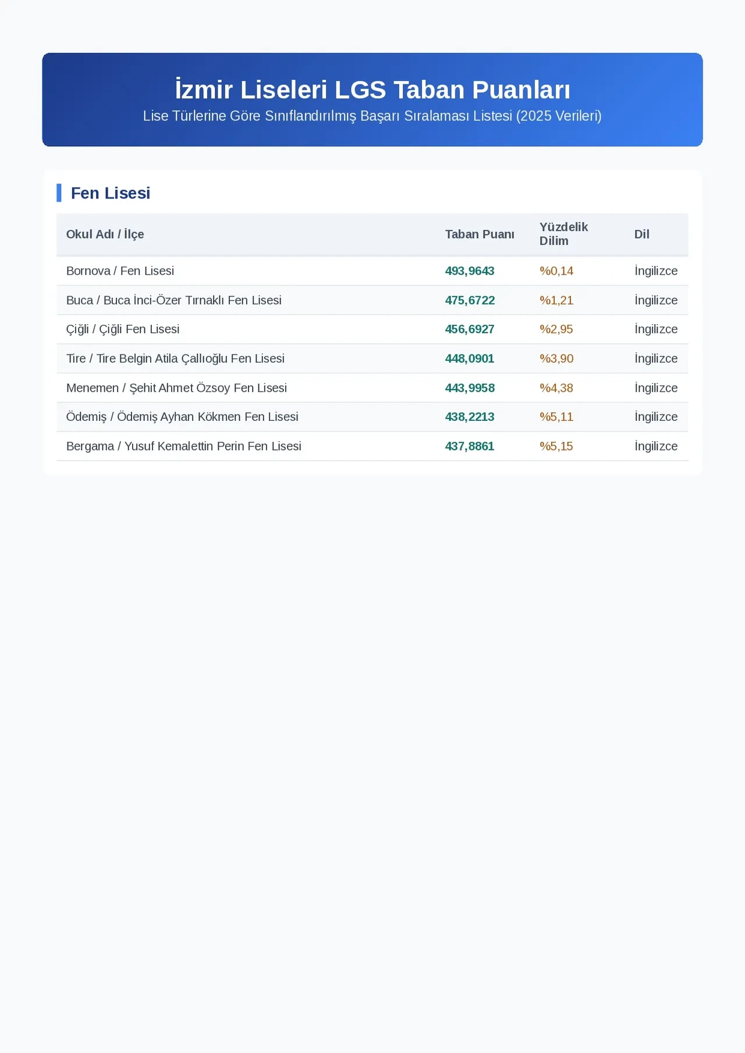Select Yusuf Kemalettin Perin Fen Lisesi row
Viewport: 745px width, 1053px height.
372,446
